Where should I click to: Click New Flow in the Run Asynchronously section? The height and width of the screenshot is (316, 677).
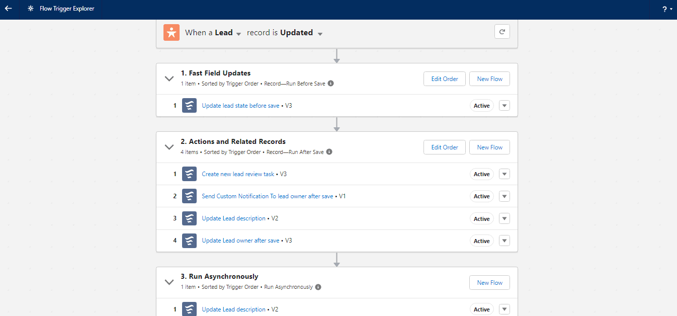489,282
